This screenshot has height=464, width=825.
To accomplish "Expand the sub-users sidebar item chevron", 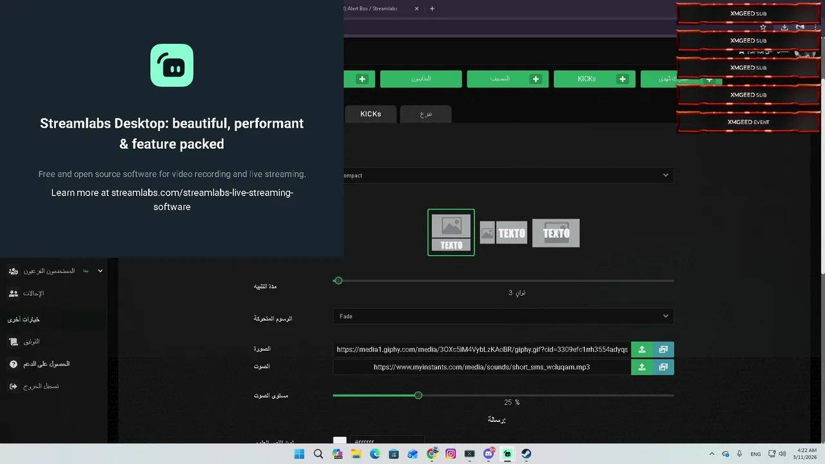I will [x=100, y=271].
